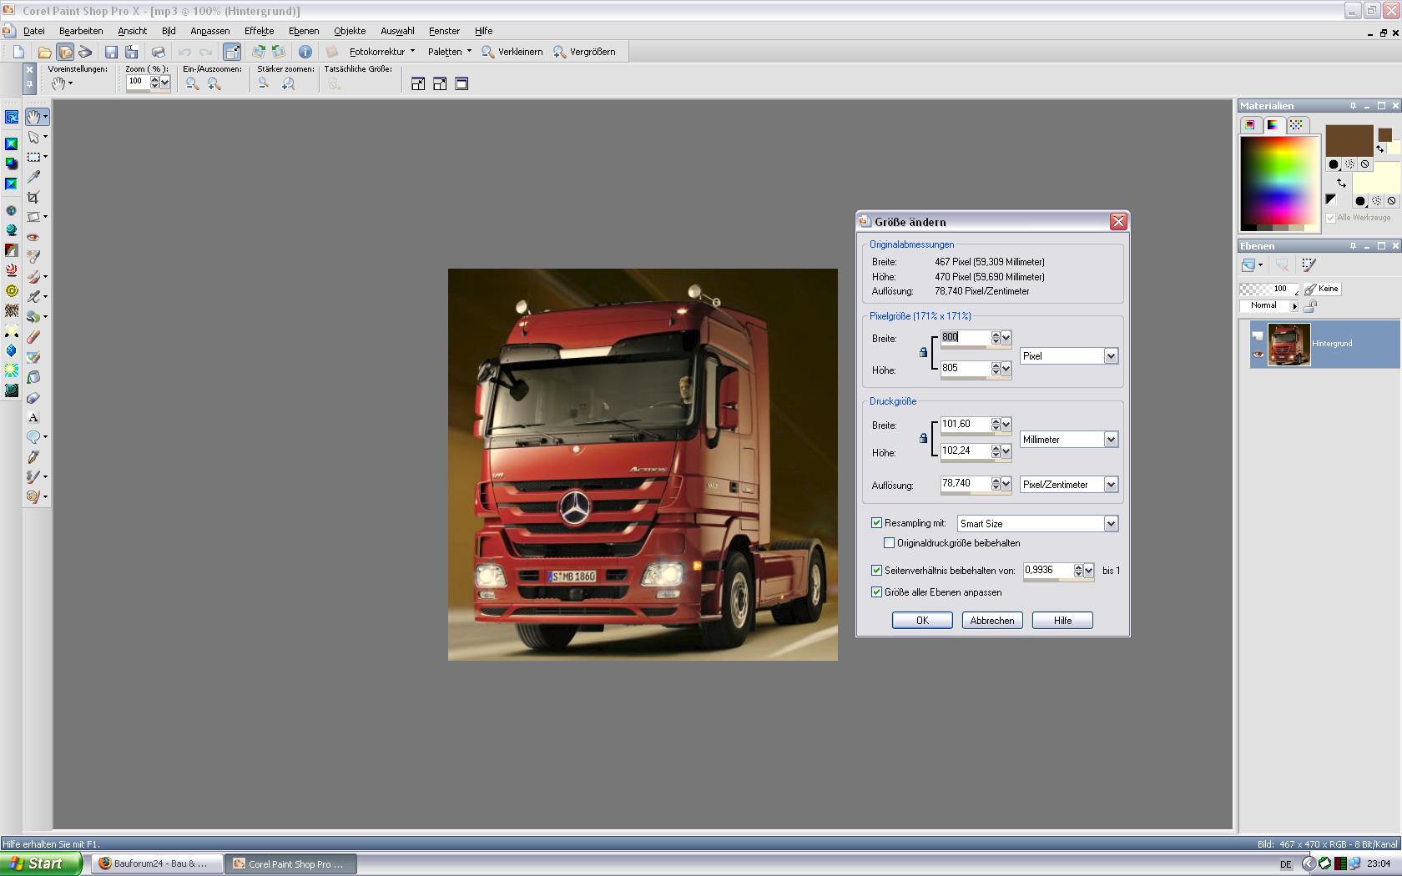Open the Fotokorrektur dropdown

pyautogui.click(x=382, y=52)
